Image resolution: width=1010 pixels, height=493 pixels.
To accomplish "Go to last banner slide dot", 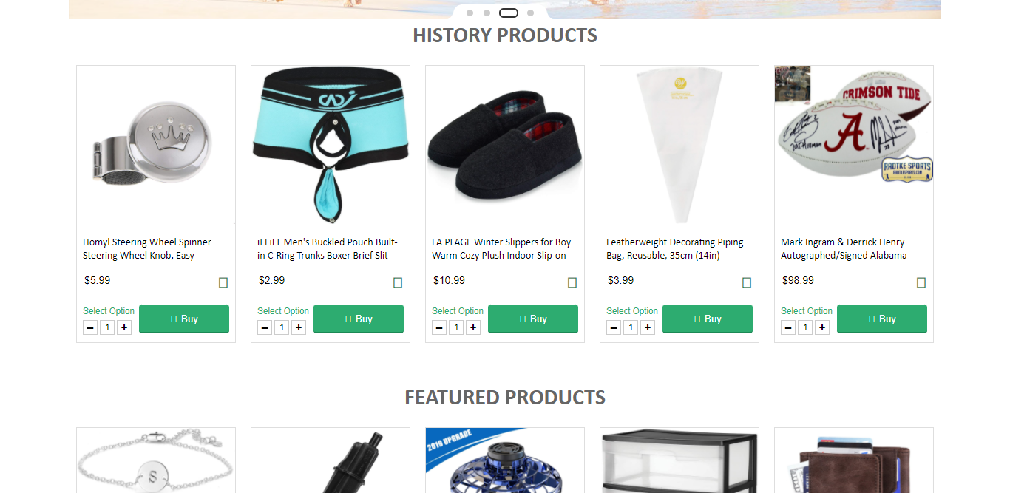I will click(x=530, y=13).
